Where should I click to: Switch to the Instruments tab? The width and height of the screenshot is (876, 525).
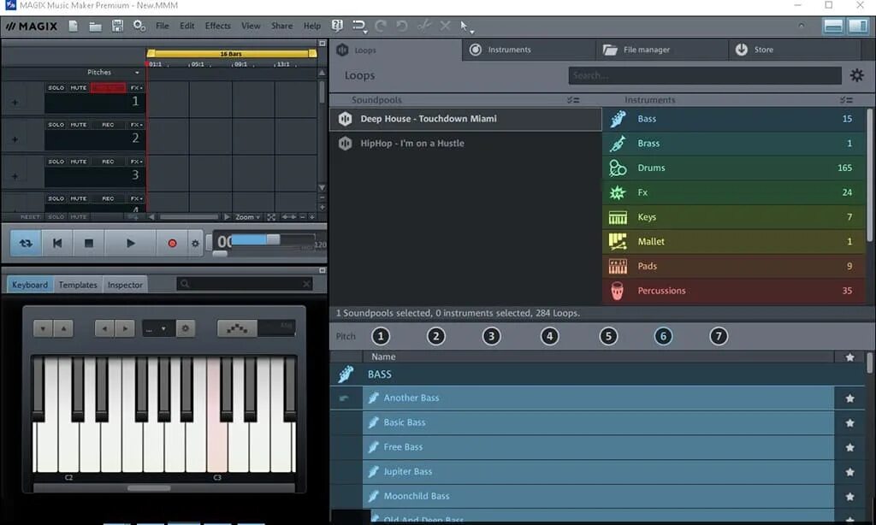tap(529, 50)
